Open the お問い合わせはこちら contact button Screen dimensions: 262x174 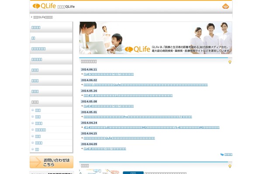[52, 162]
